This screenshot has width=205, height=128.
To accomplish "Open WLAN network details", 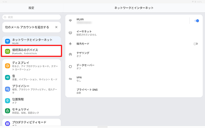I will coord(127,21).
